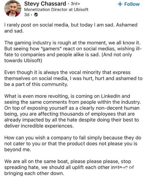Click the Stevy Chassard name link
Viewport: 147px width, 177px height.
pyautogui.click(x=45, y=4)
